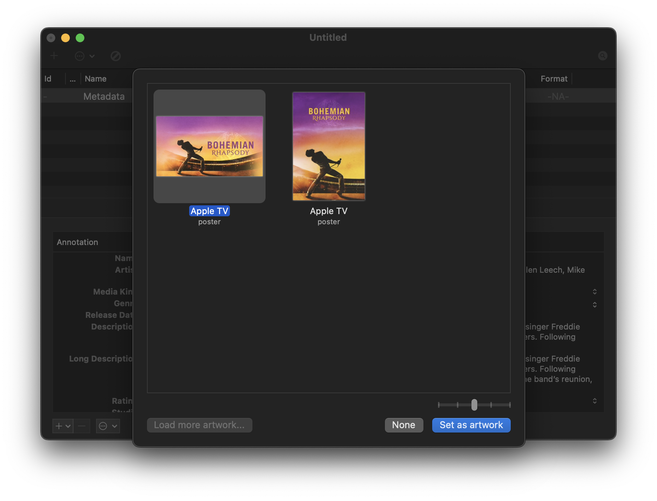Click the Long Description field label
This screenshot has width=657, height=501.
click(101, 359)
